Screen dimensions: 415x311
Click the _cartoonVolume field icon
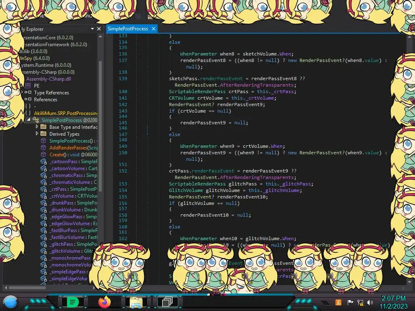point(44,168)
